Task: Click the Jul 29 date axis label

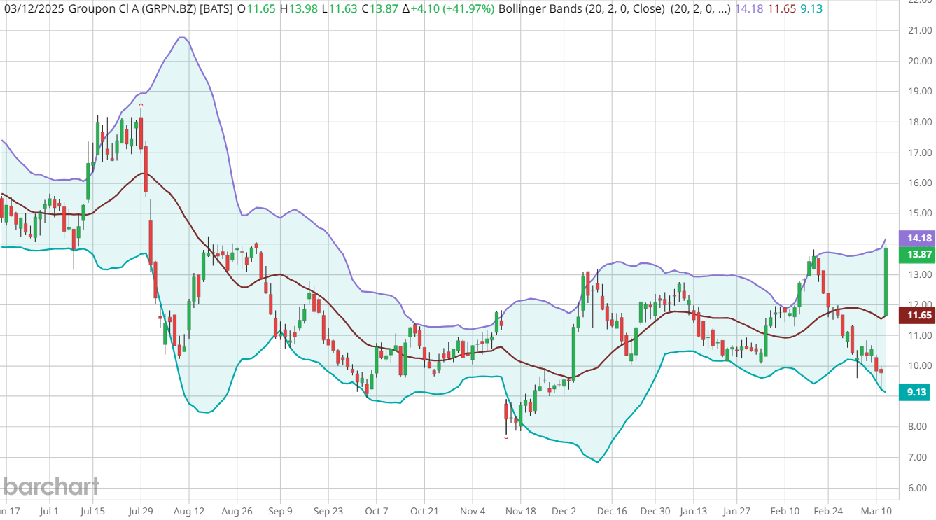Action: click(x=141, y=512)
